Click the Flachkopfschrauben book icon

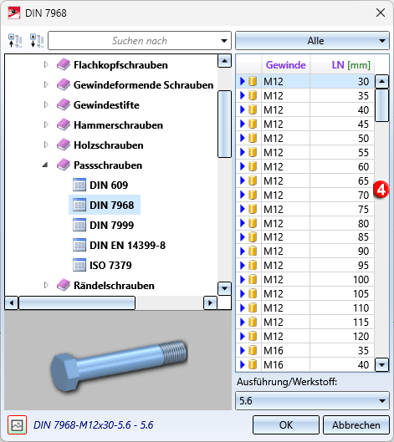point(64,65)
